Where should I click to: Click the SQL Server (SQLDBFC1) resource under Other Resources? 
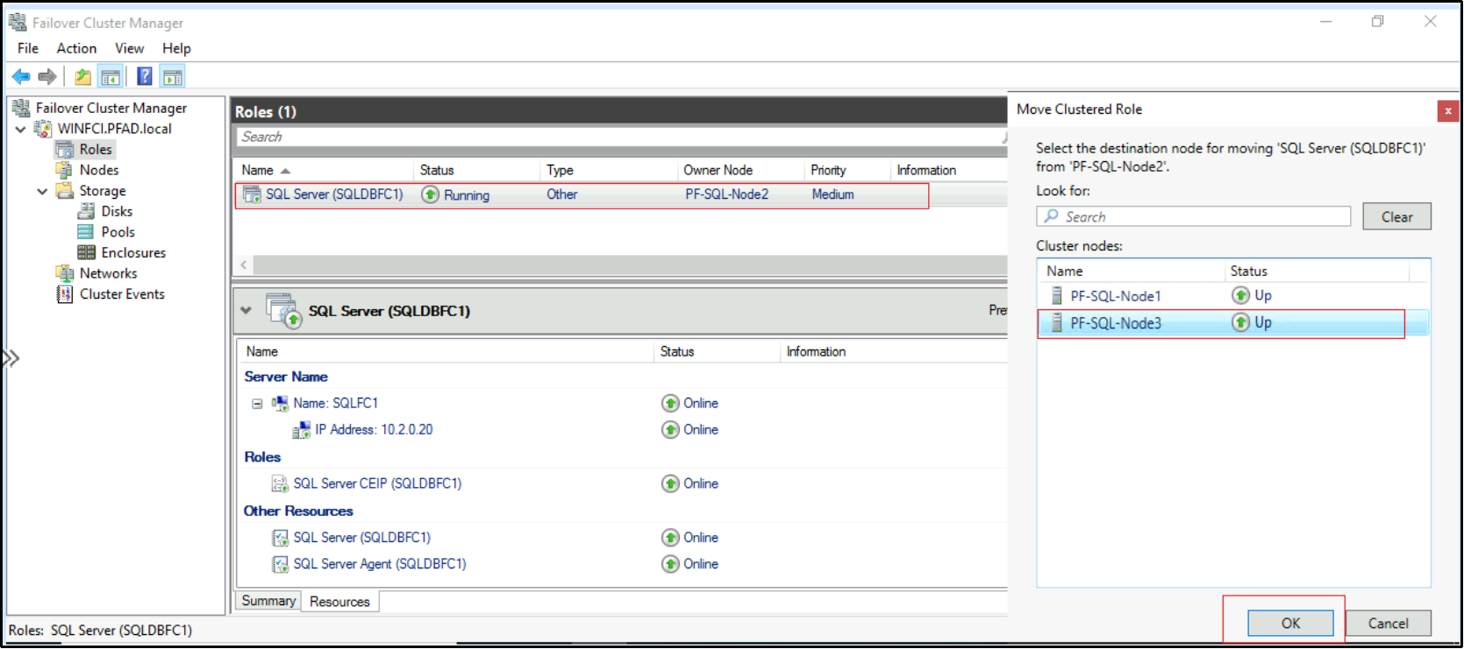[361, 538]
